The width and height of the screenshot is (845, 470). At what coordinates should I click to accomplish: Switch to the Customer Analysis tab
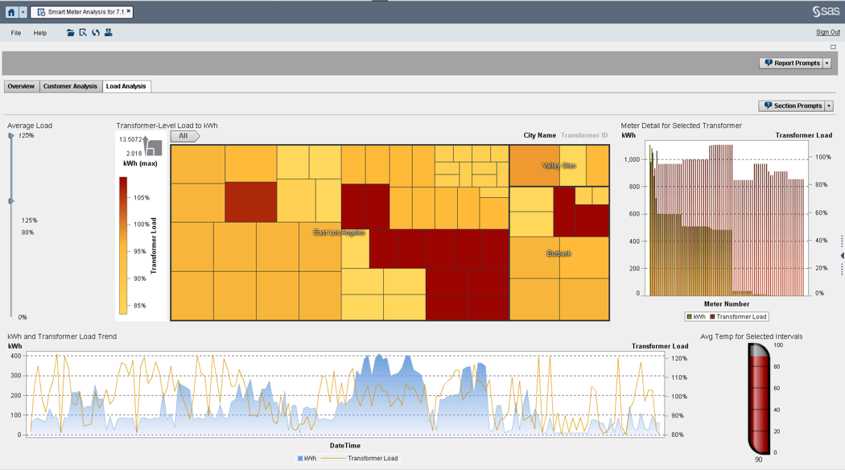[x=70, y=86]
